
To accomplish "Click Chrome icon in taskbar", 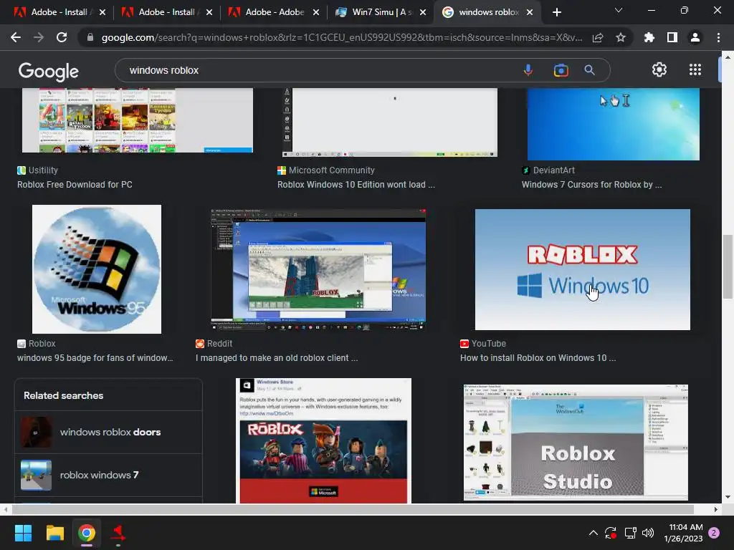I will tap(87, 533).
